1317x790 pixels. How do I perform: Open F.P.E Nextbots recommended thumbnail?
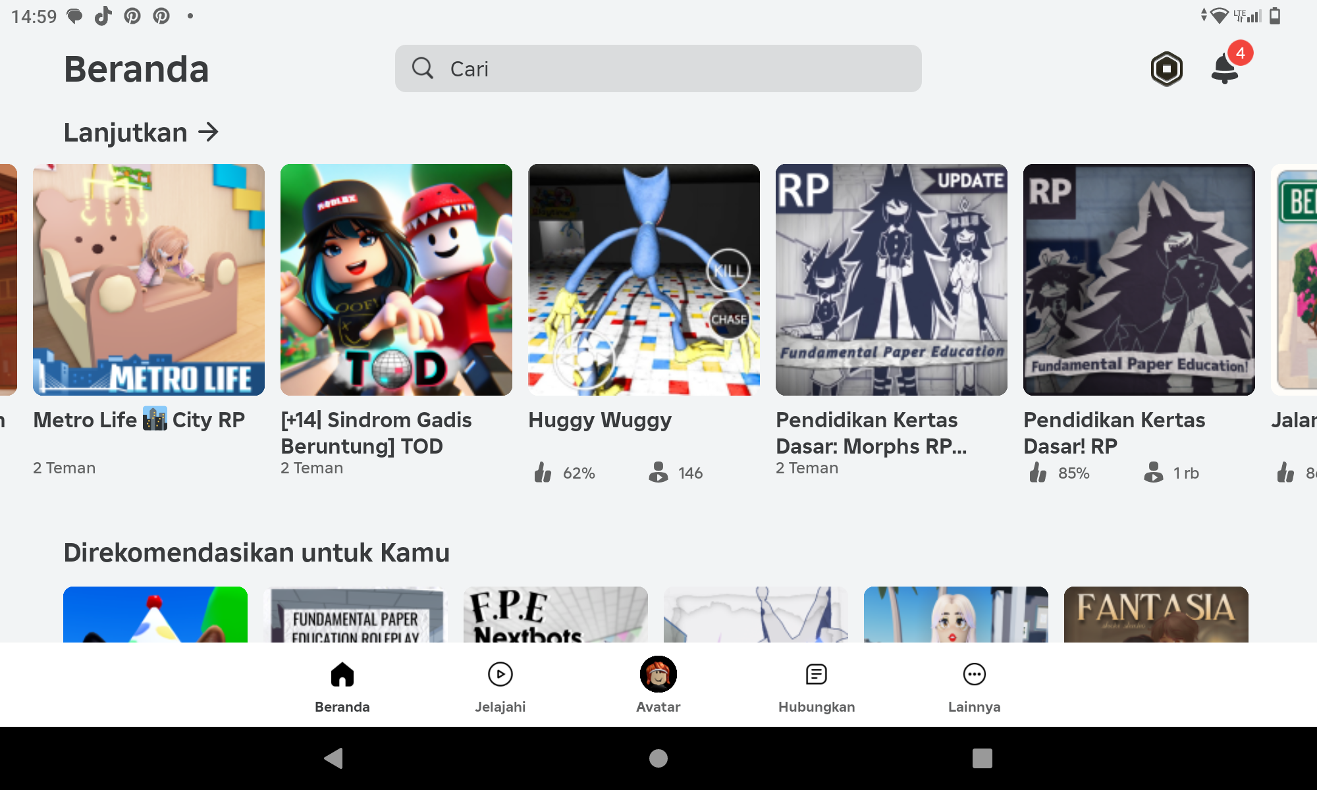coord(555,614)
